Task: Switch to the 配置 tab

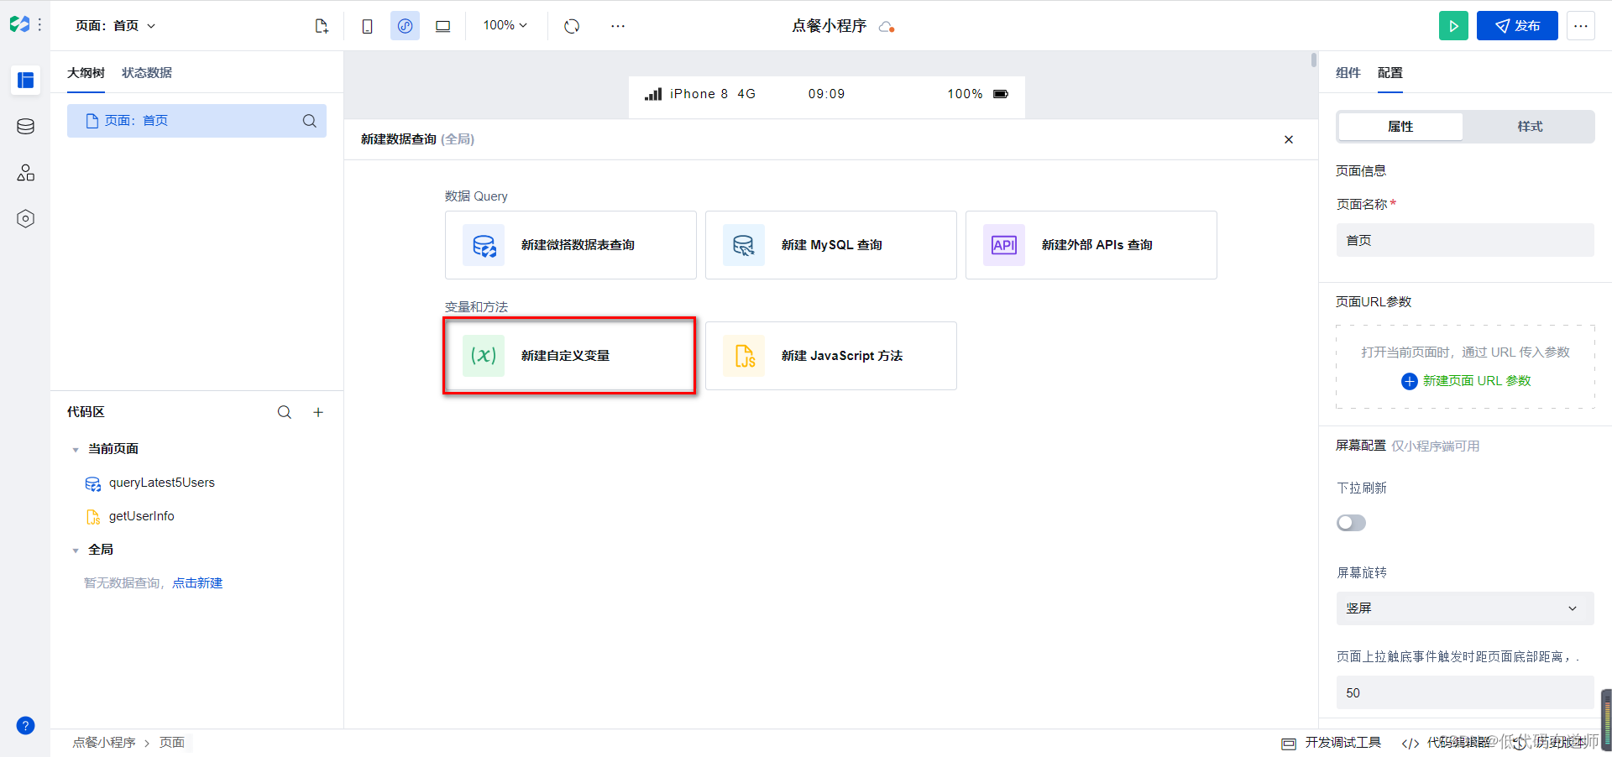Action: click(1390, 73)
